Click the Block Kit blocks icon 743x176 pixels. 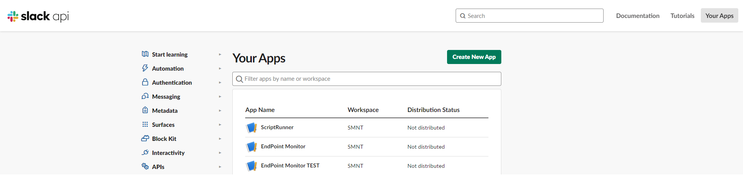(145, 138)
